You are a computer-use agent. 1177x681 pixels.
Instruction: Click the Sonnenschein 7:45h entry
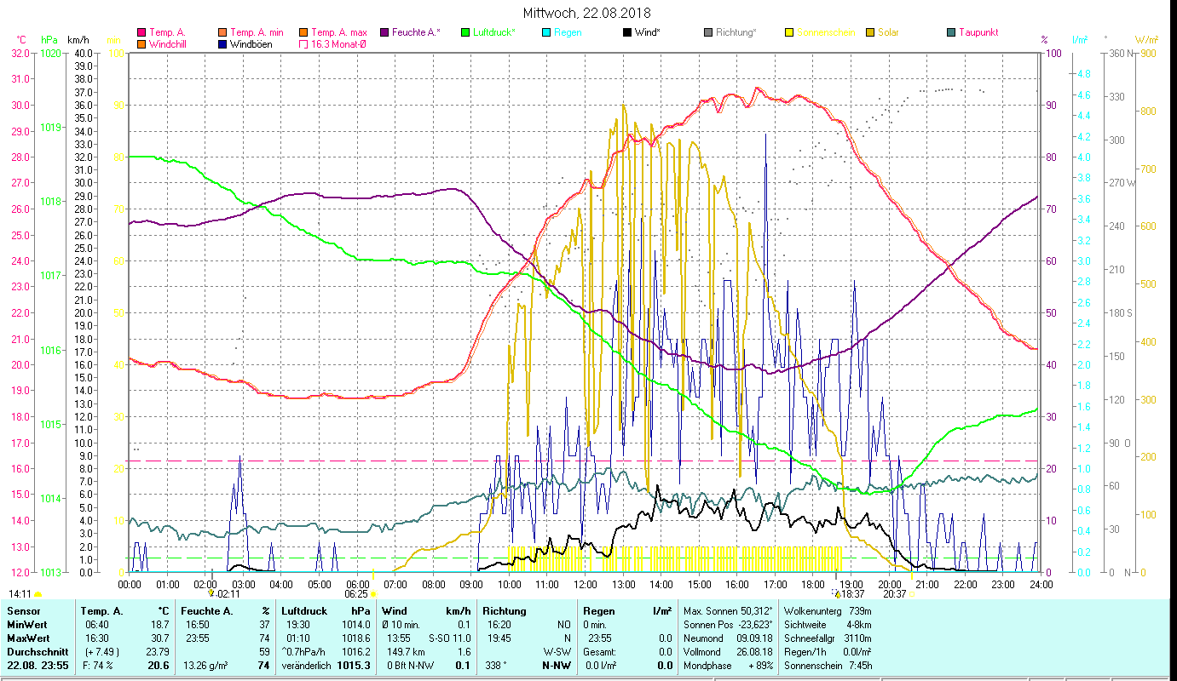(x=828, y=666)
